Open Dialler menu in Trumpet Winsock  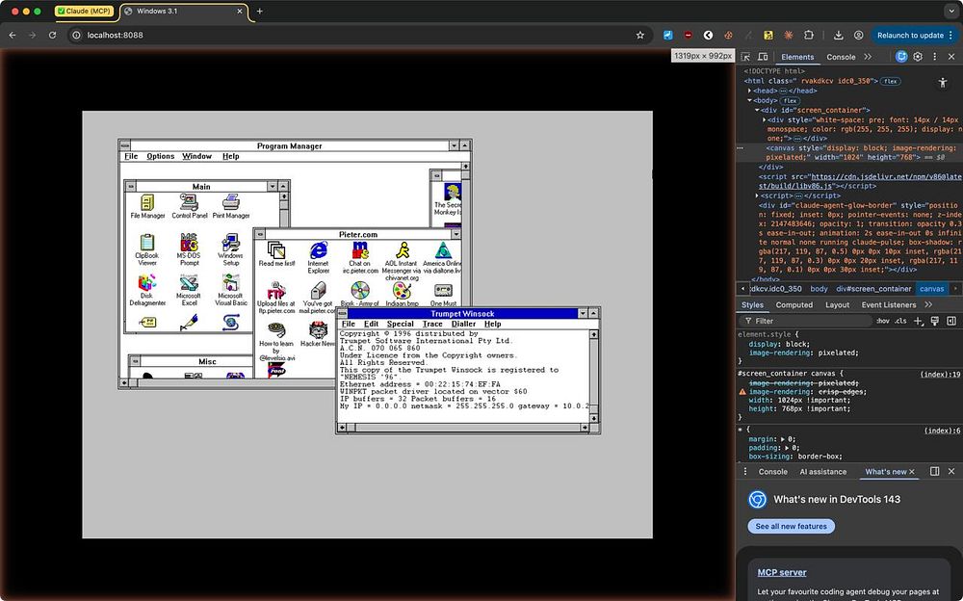click(463, 325)
